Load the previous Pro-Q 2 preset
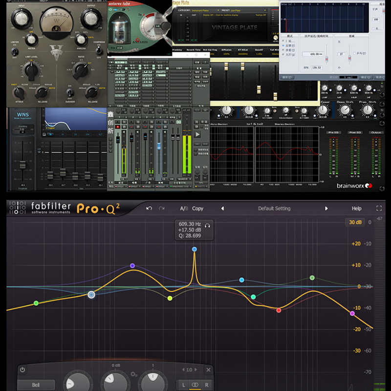The image size is (391, 391). click(222, 209)
